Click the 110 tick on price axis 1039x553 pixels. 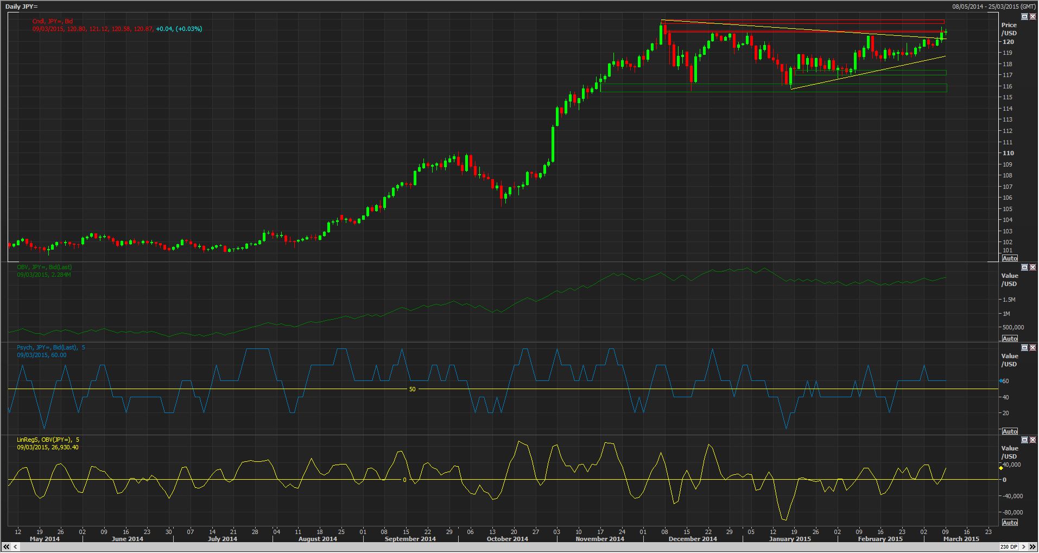pos(1008,153)
